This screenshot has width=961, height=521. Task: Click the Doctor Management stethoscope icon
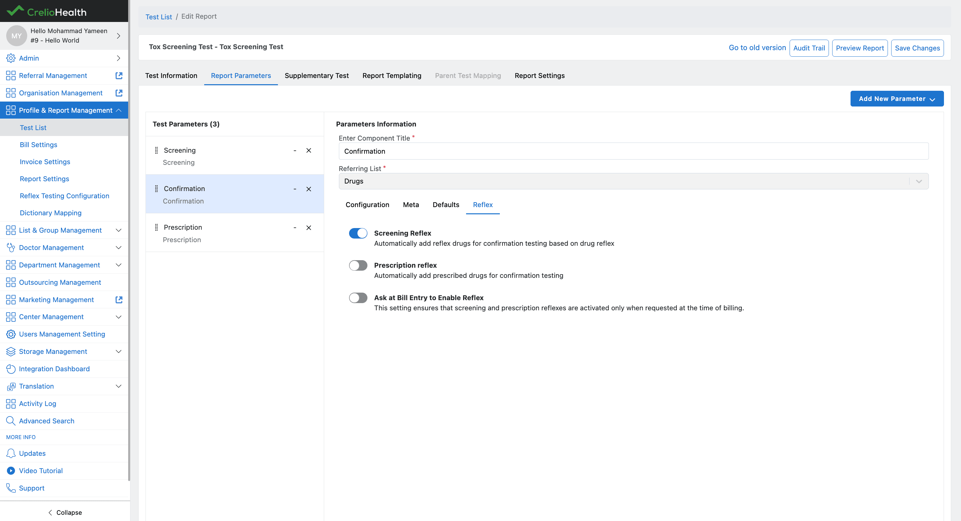point(11,248)
